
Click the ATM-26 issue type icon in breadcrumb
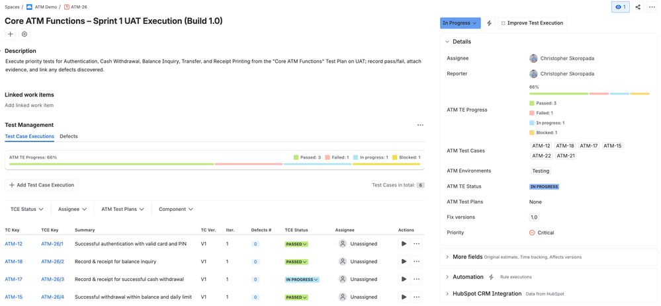click(x=67, y=7)
